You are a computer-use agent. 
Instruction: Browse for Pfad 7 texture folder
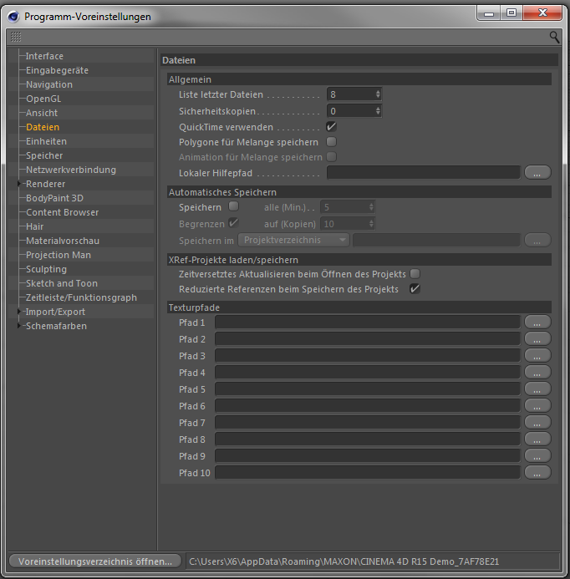pyautogui.click(x=537, y=422)
